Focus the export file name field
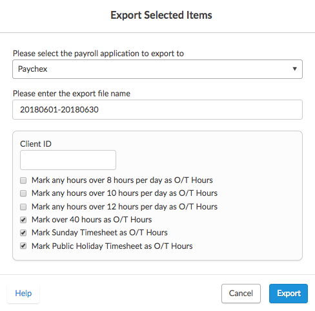This screenshot has height=311, width=315. tap(157, 109)
